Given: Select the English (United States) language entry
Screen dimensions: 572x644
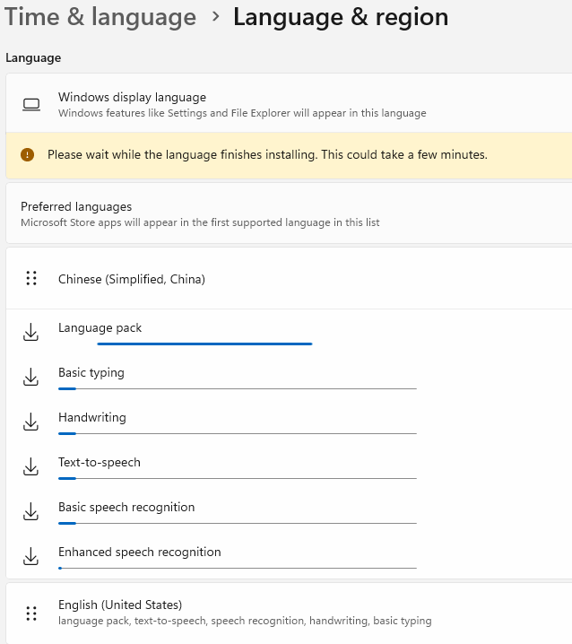Looking at the screenshot, I should (120, 605).
